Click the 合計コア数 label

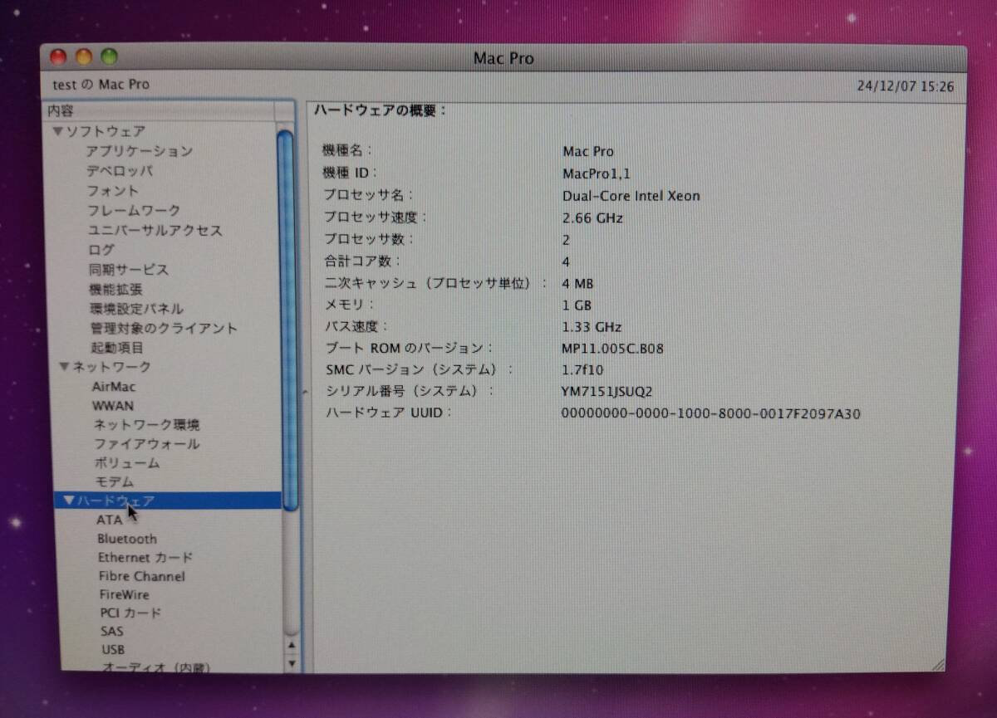pos(361,261)
